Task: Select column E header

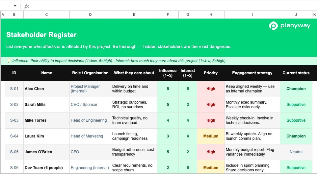Action: 134,14
